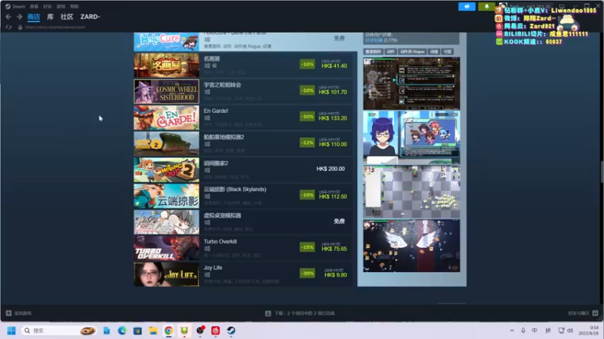
Task: Open NetEase Cloud Music red taskbar icon
Action: click(215, 331)
